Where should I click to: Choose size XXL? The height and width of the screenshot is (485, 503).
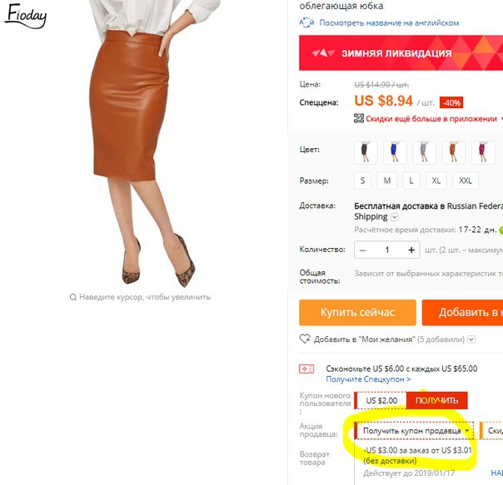466,181
